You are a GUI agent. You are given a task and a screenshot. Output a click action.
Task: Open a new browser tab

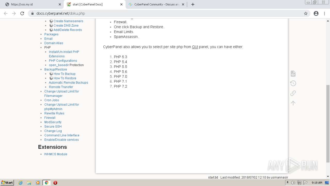click(193, 4)
